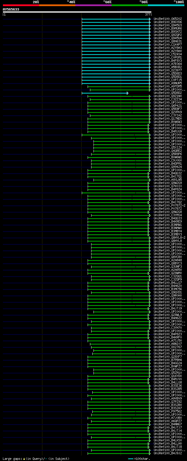
Task: Select the UniRef100_Q4QRE2 label
Action: click(x=168, y=151)
